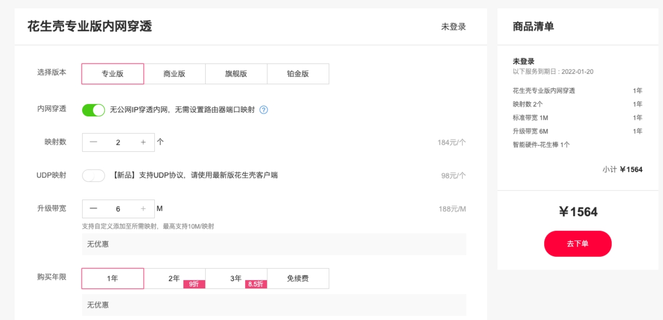Click the 去下单 order button
Image resolution: width=663 pixels, height=320 pixels.
578,244
